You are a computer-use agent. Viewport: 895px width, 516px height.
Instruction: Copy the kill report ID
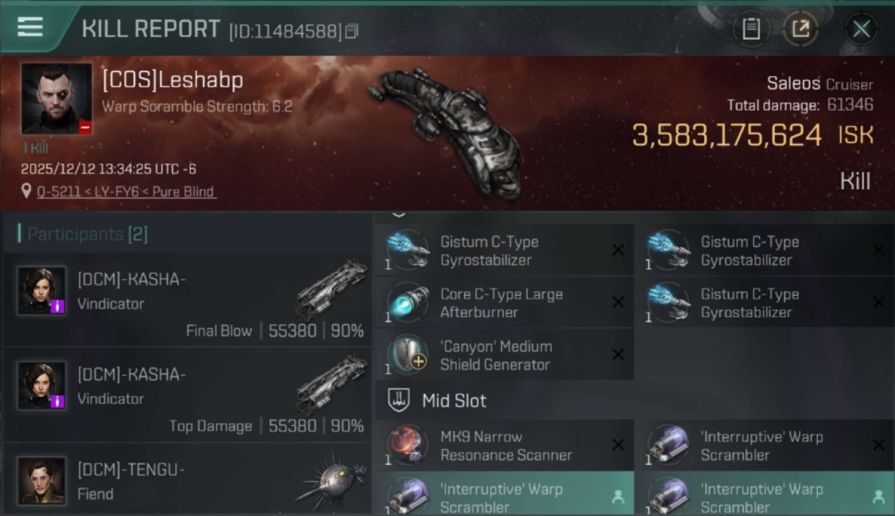(x=351, y=32)
